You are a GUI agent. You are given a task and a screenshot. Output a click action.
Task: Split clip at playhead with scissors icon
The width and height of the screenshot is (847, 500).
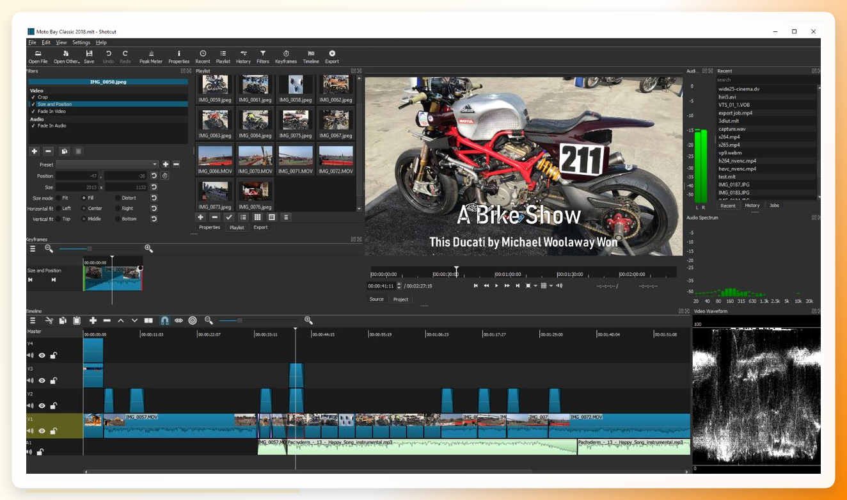click(x=49, y=320)
